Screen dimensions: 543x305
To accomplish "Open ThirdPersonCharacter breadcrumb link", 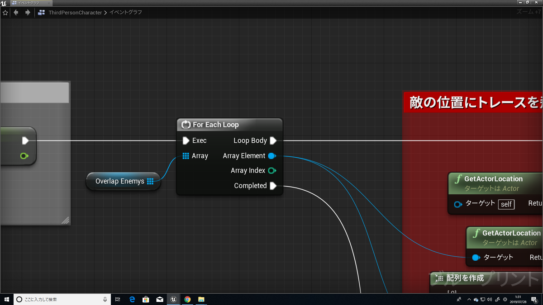I will 75,13.
